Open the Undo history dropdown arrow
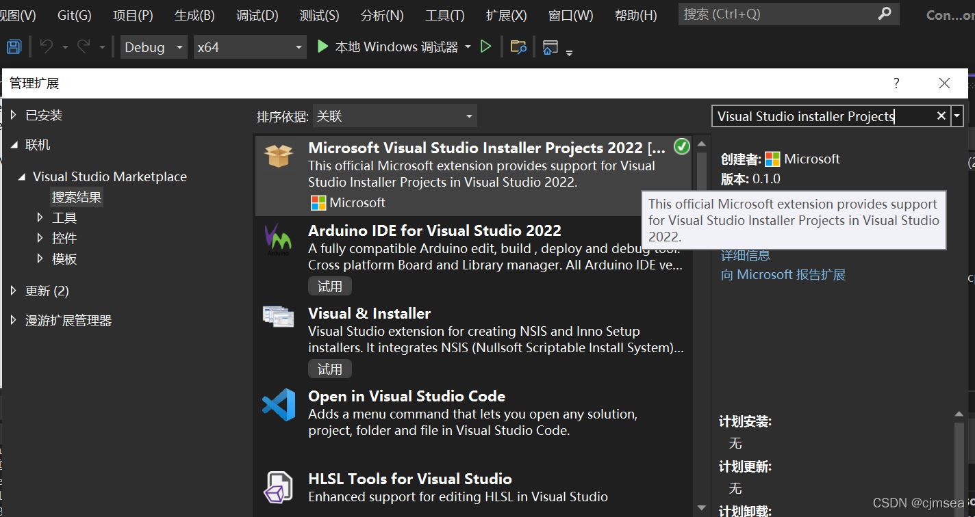Screen dimensions: 975x517 [x=65, y=47]
